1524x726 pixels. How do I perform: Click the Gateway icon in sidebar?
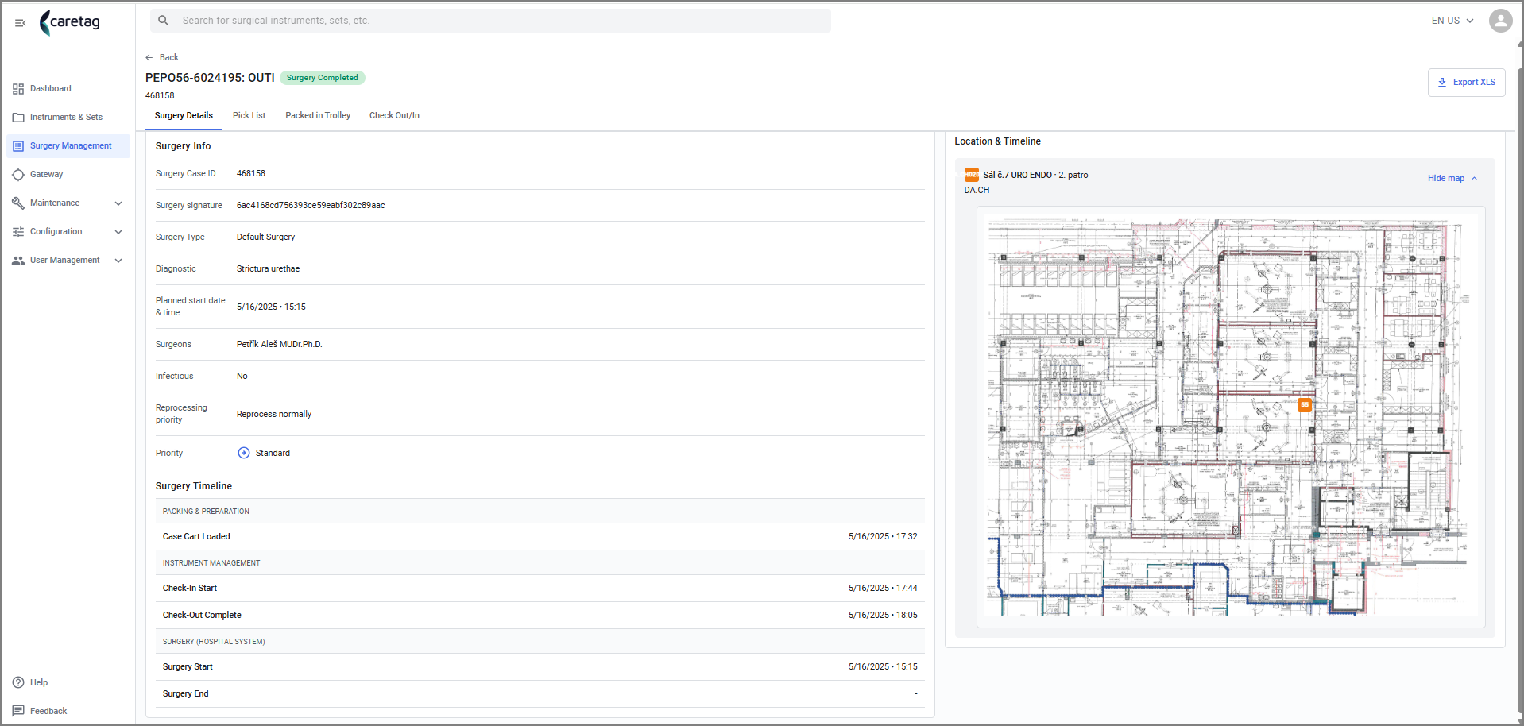[x=18, y=175]
